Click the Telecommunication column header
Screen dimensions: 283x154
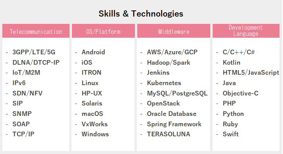[36, 31]
